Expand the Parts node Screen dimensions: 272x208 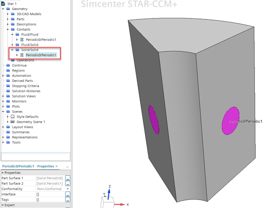coord(8,19)
